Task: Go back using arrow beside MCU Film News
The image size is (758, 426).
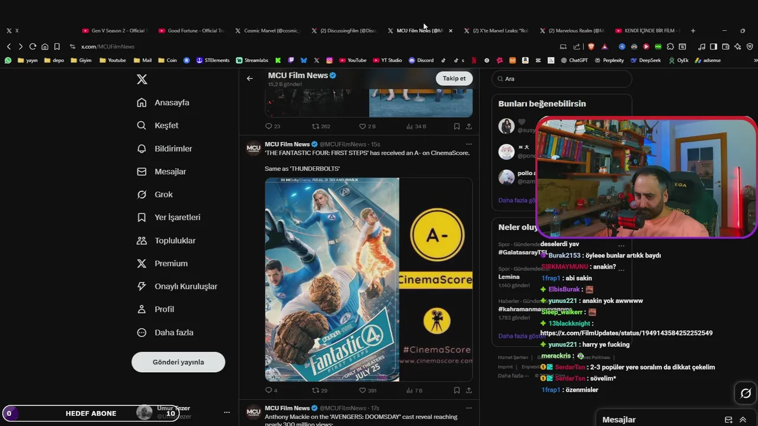Action: tap(250, 78)
